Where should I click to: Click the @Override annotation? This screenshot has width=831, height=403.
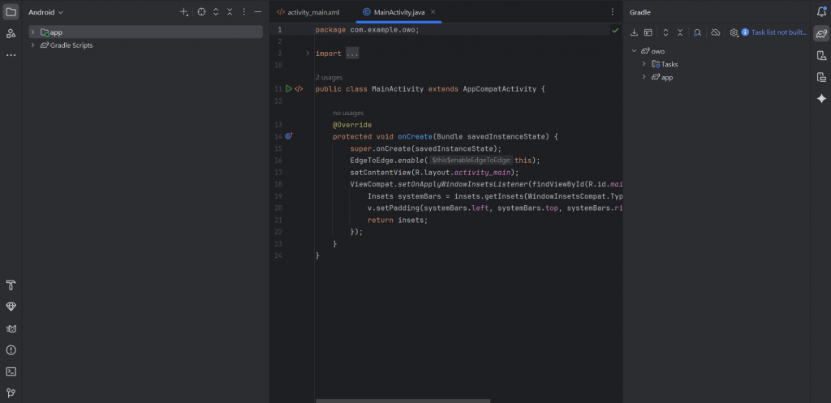[352, 125]
